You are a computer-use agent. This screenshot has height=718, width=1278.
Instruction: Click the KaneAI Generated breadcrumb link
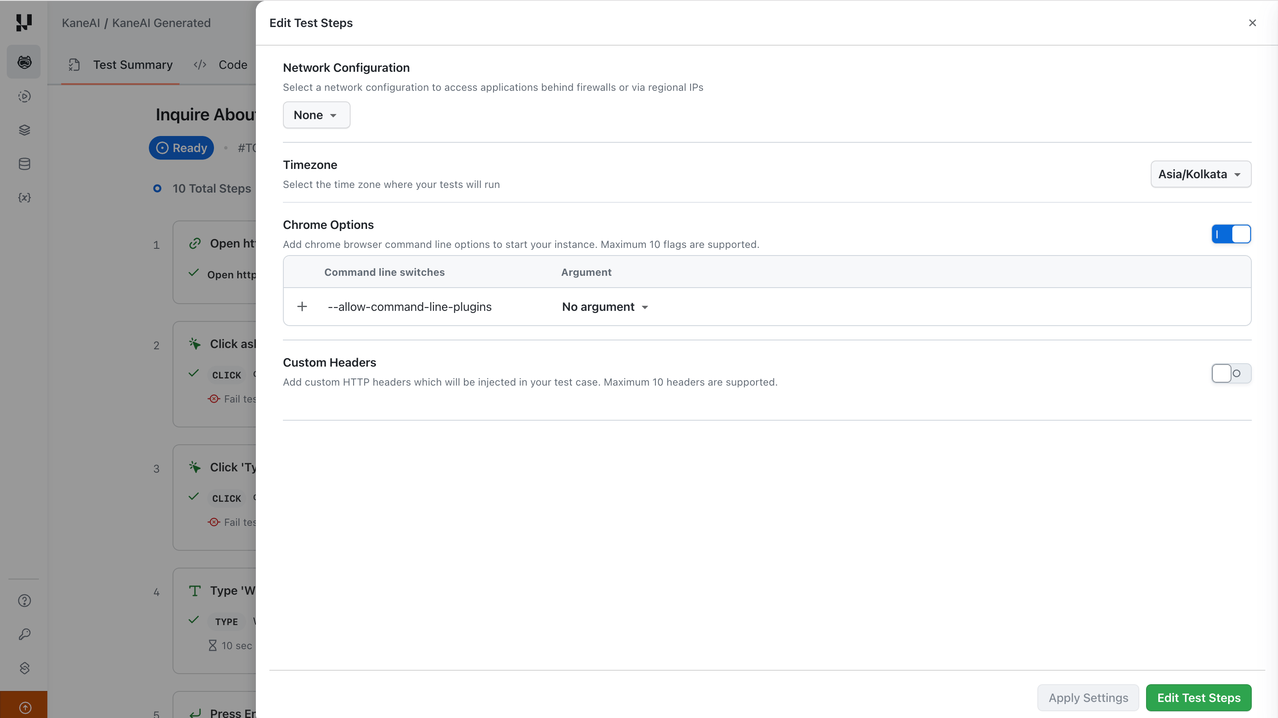161,23
